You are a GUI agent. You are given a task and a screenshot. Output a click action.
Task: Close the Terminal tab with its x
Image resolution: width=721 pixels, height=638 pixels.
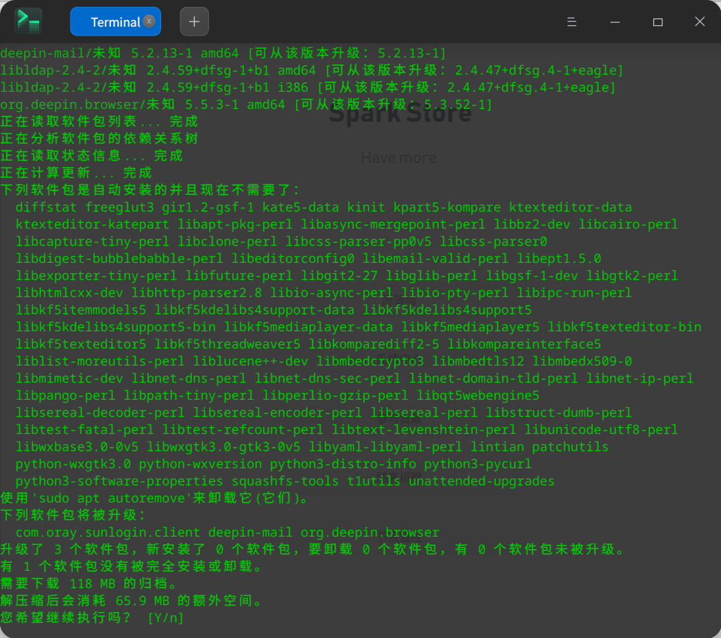pyautogui.click(x=149, y=21)
